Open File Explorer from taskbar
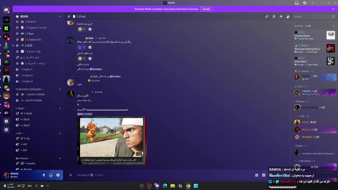 click(x=172, y=186)
